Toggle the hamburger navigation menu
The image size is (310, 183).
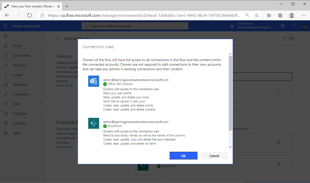[6, 36]
